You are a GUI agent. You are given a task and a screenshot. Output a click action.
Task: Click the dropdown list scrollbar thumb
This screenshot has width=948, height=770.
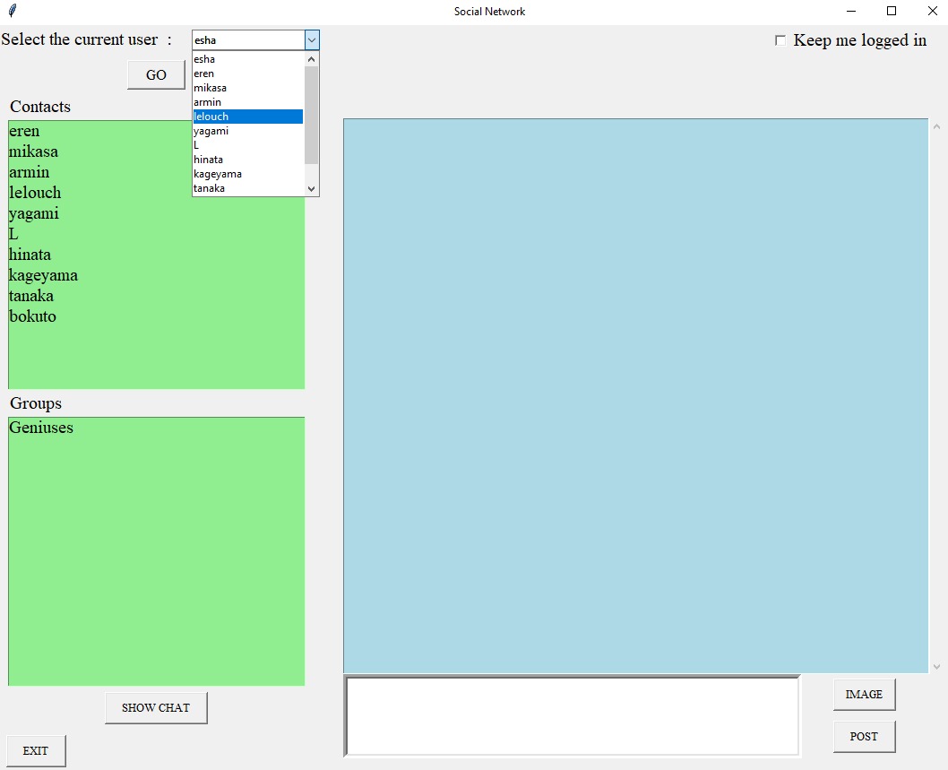pos(311,115)
